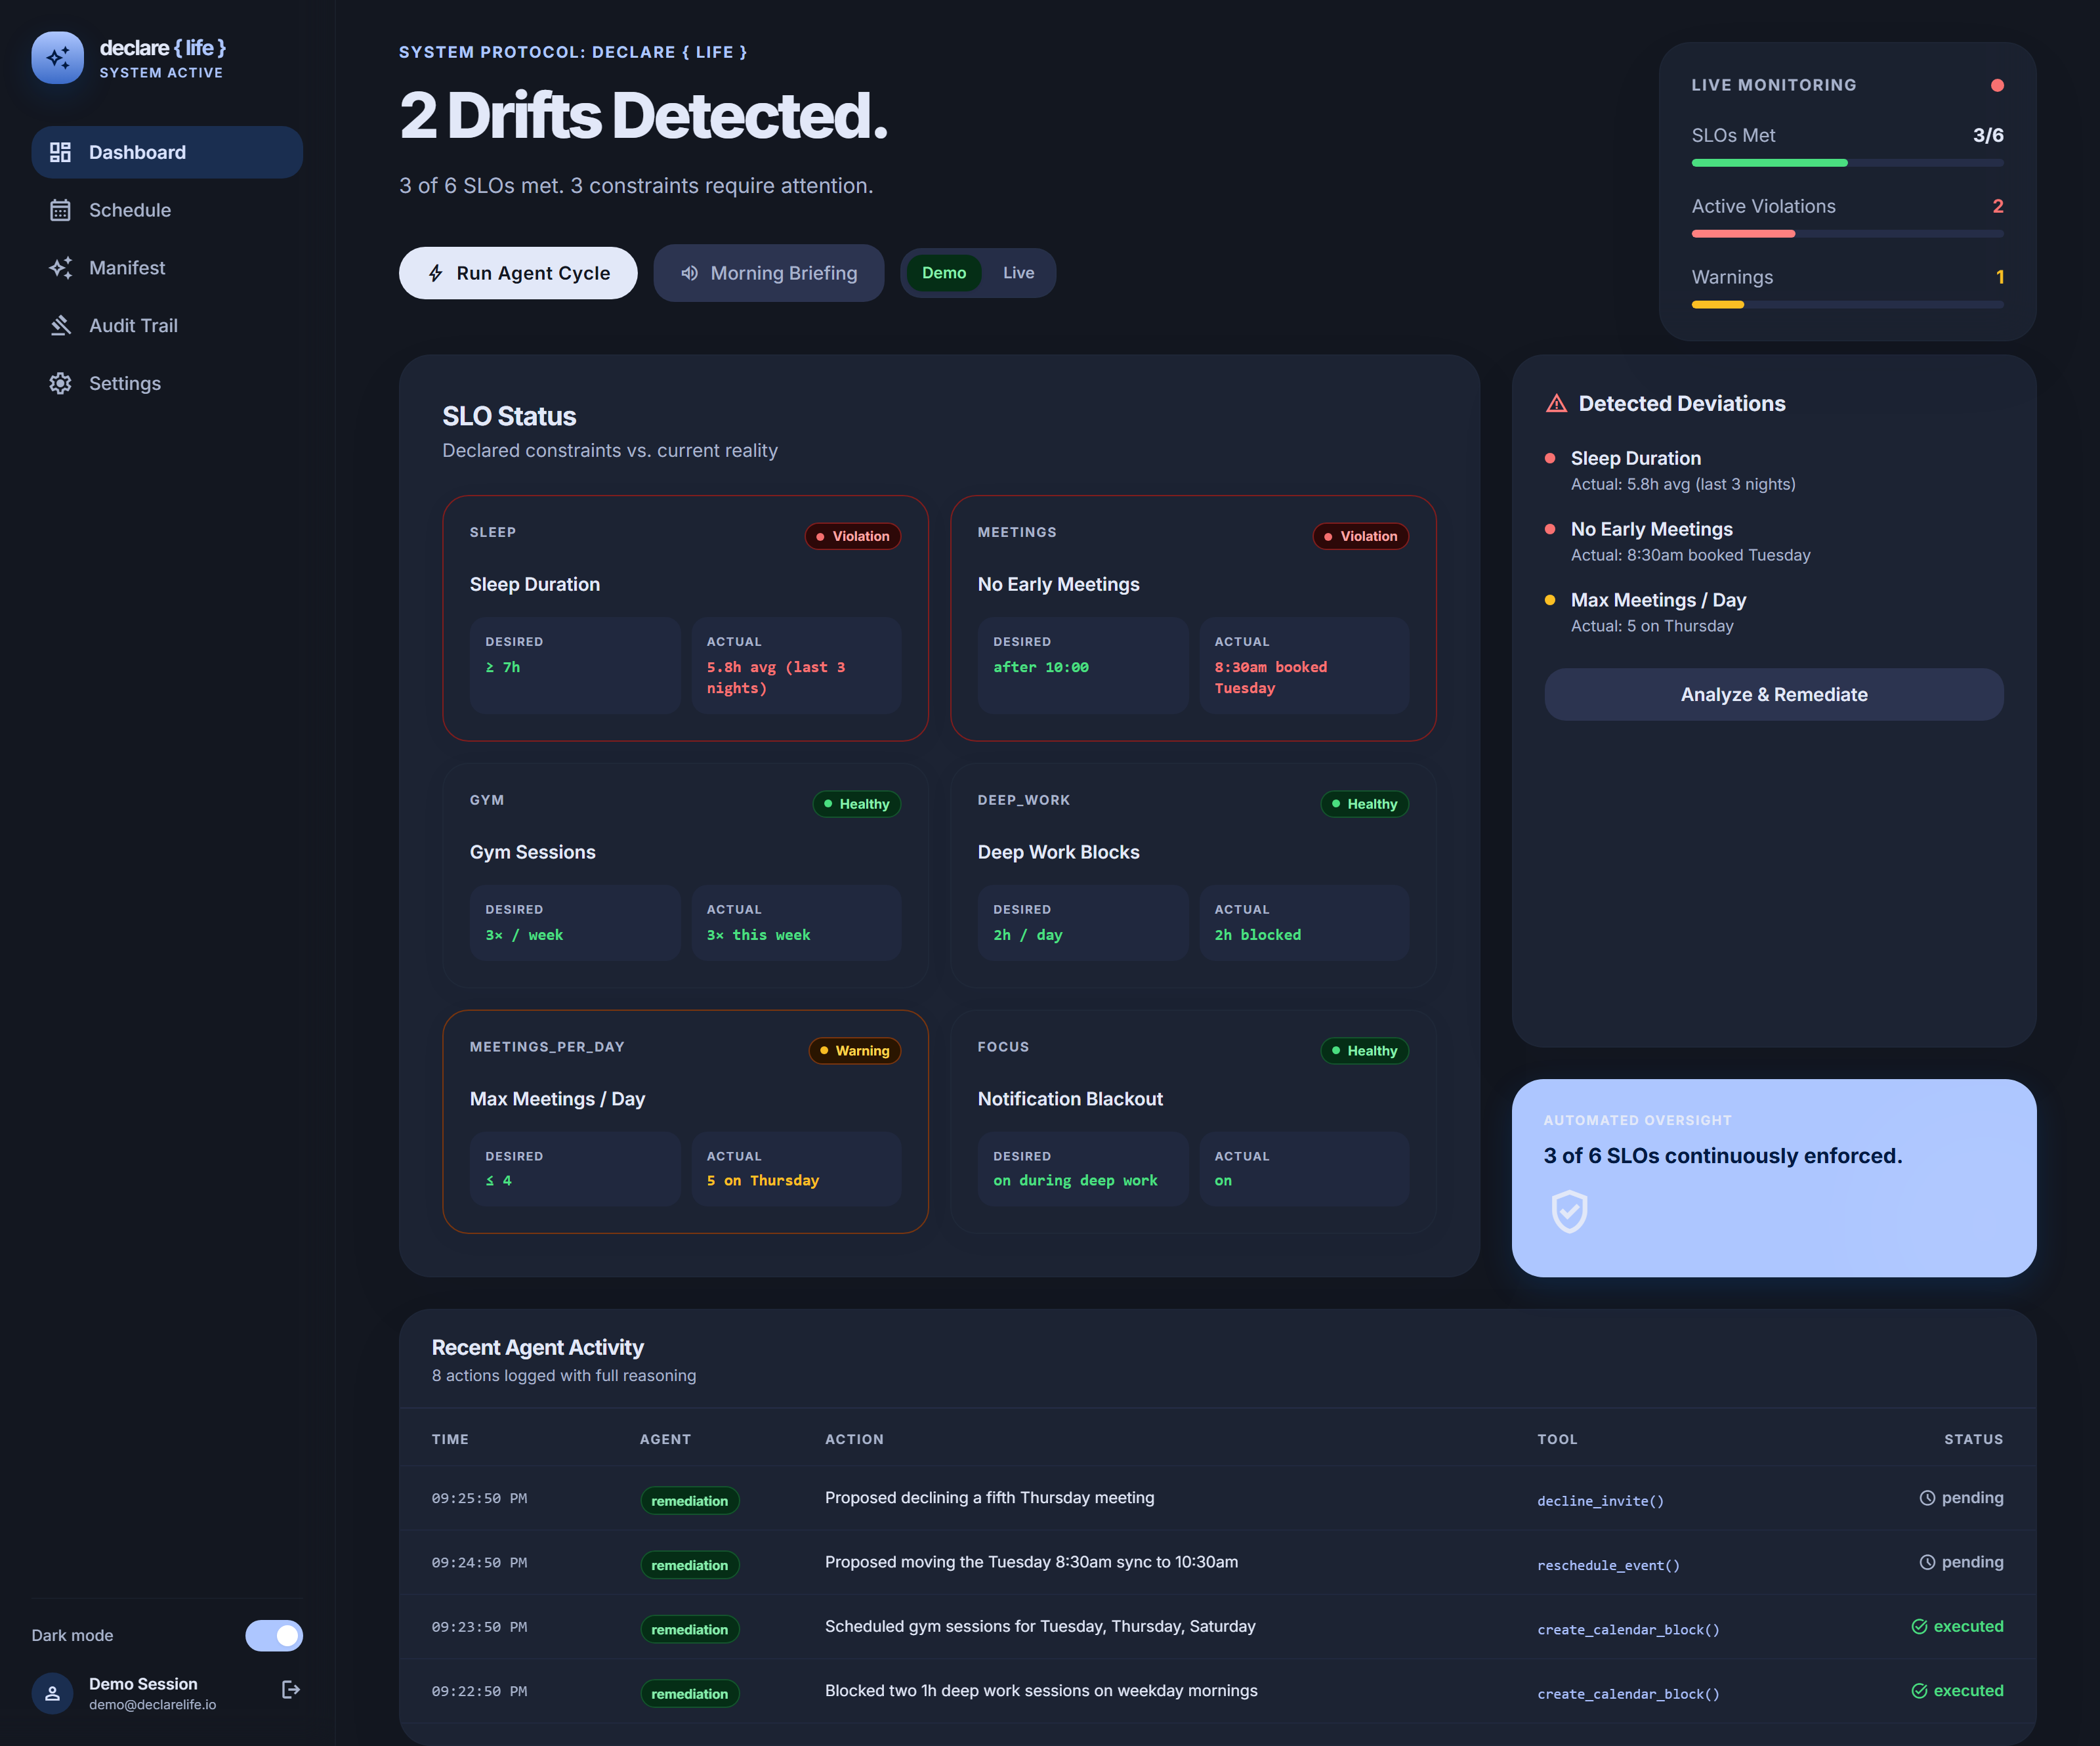Click the SLOs Met progress bar
The width and height of the screenshot is (2100, 1746).
point(1847,163)
